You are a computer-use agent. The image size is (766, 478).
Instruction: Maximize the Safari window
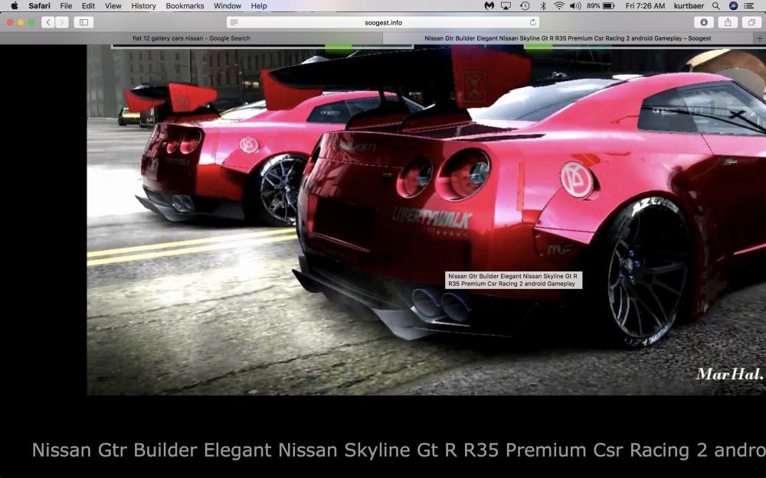coord(31,22)
